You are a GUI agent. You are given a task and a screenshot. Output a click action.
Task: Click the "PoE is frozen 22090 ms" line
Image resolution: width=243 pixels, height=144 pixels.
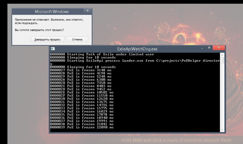pyautogui.click(x=90, y=127)
